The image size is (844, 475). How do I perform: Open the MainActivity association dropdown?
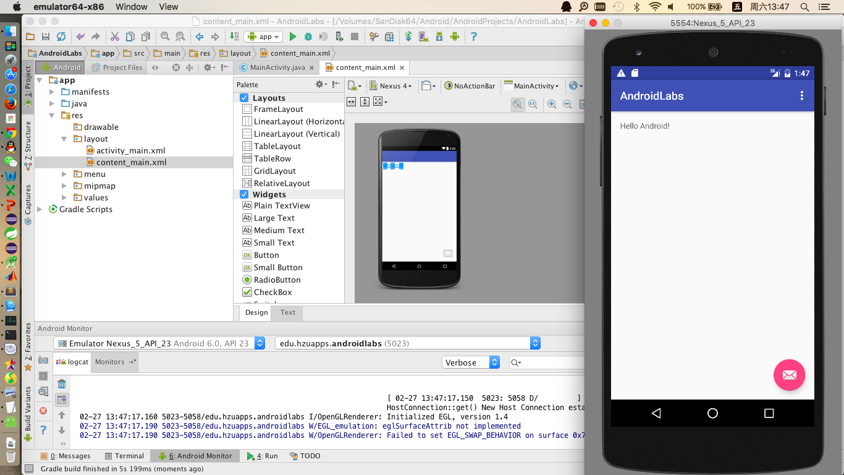coord(532,86)
